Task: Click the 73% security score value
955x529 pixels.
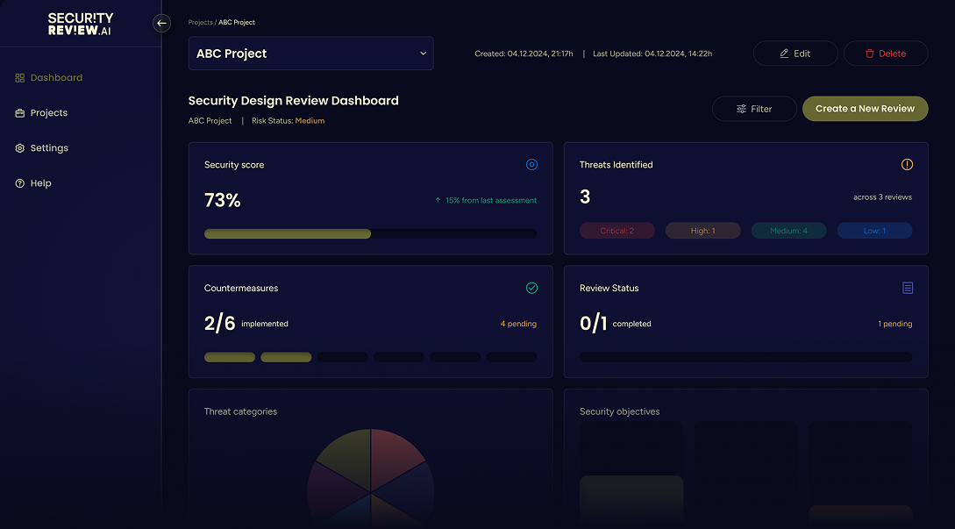Action: pos(222,200)
